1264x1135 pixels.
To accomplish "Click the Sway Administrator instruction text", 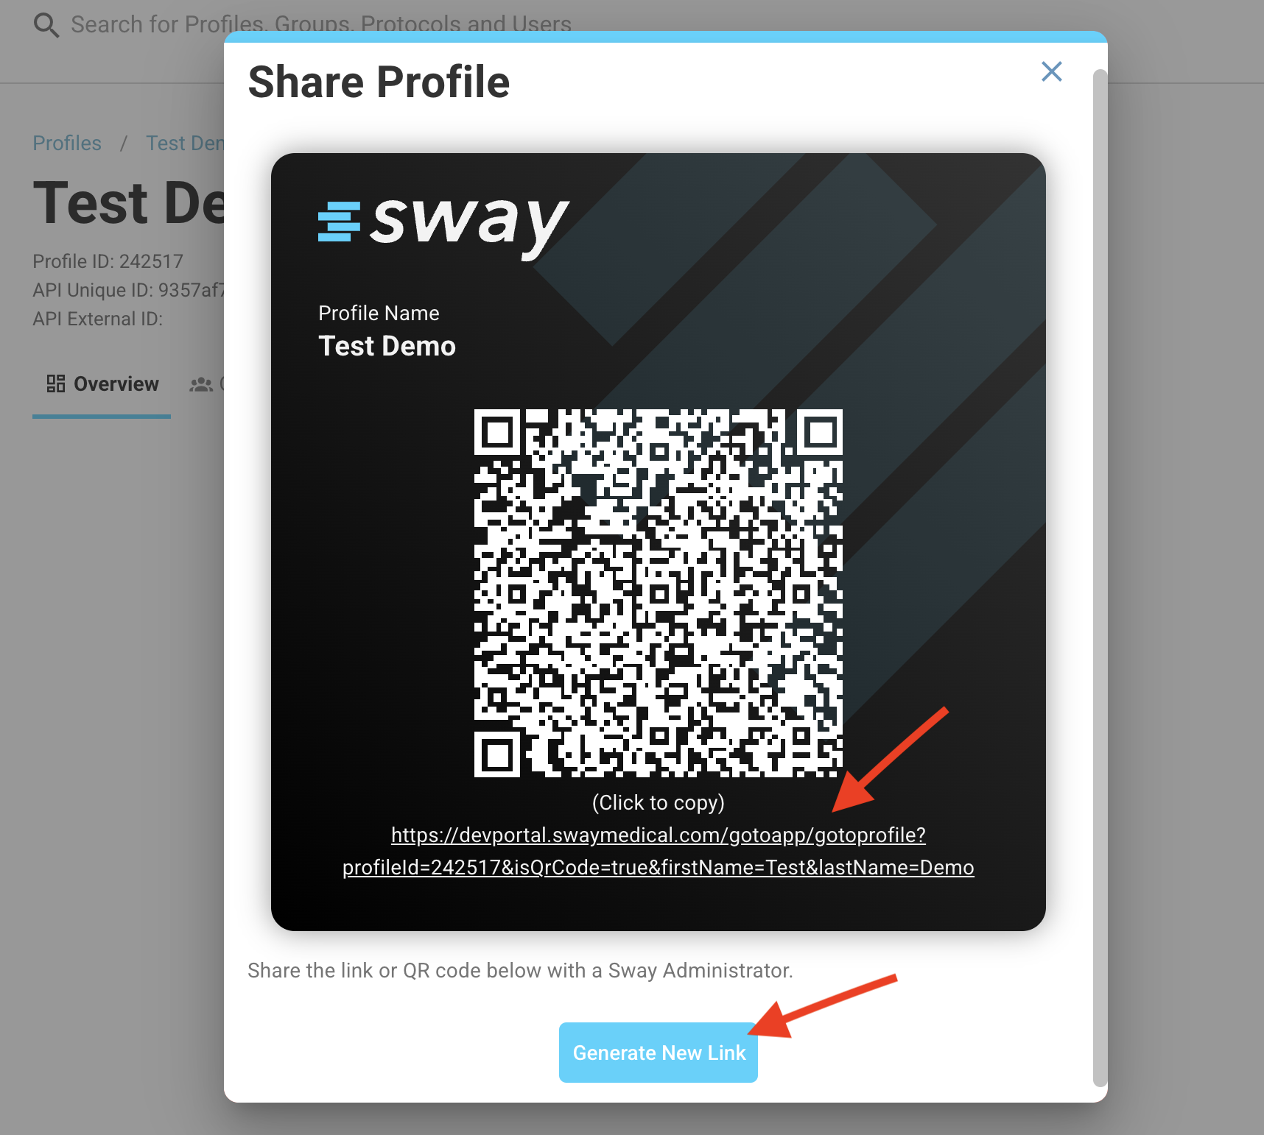I will point(520,971).
